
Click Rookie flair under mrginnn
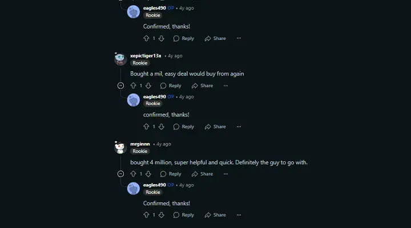140,151
